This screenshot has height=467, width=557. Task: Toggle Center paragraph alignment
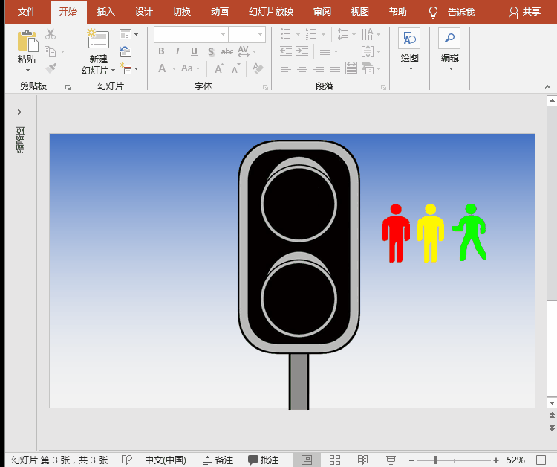click(302, 68)
